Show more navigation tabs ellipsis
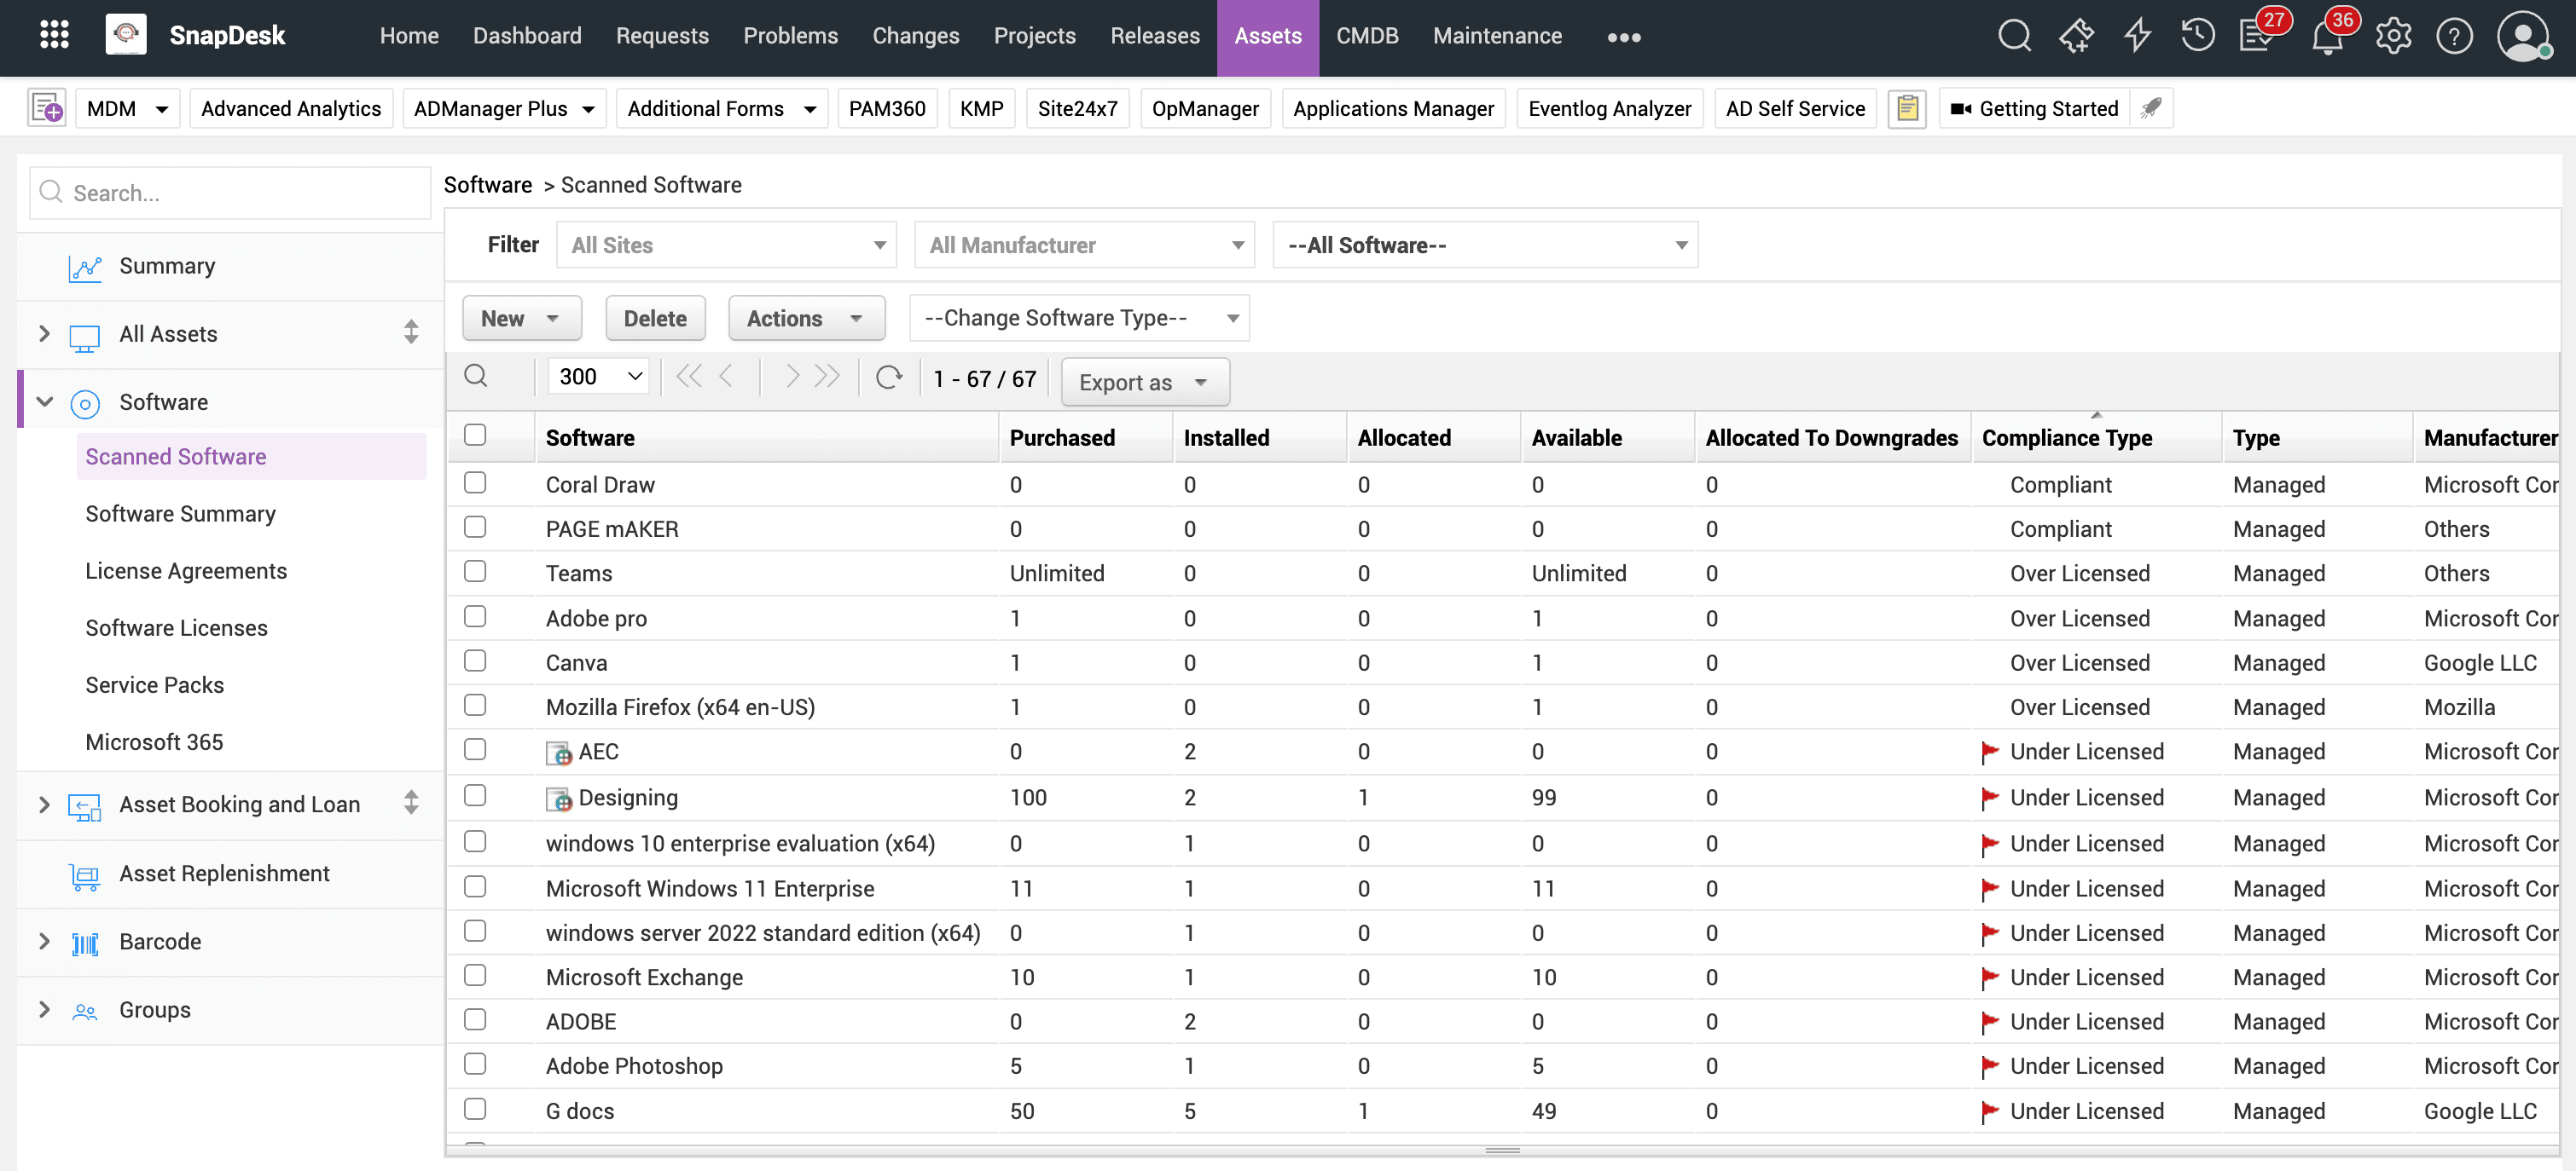Screen dimensions: 2576x1171 (1623, 37)
